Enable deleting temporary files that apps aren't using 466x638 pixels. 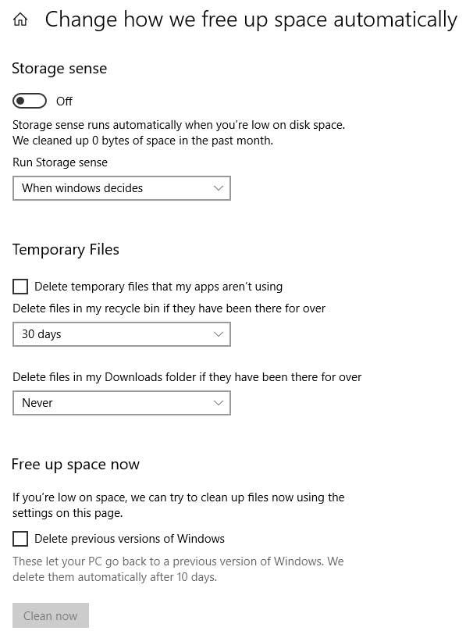pos(20,287)
